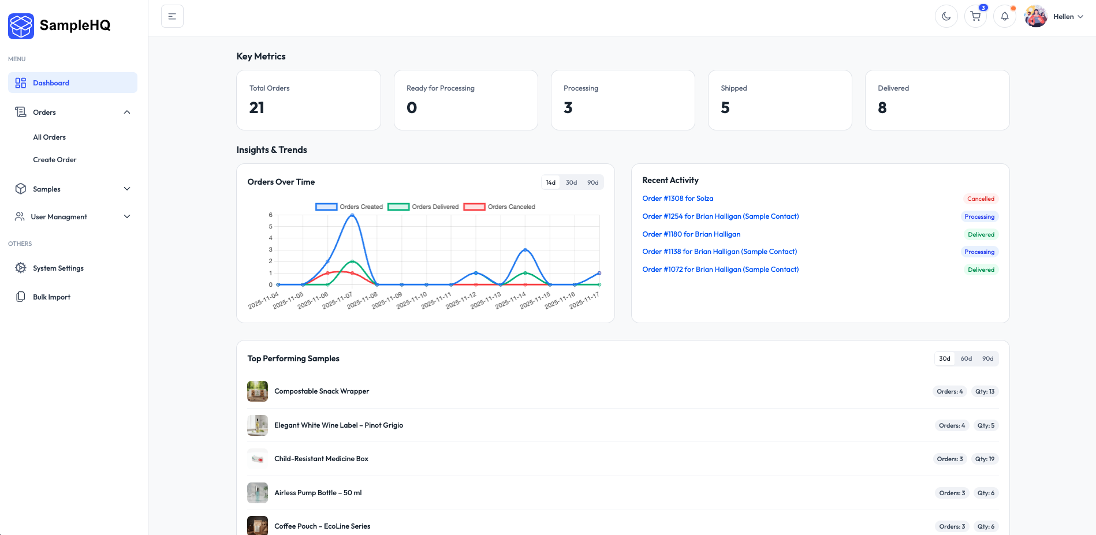The image size is (1096, 535).
Task: Open the Hellen account dropdown
Action: [1064, 17]
